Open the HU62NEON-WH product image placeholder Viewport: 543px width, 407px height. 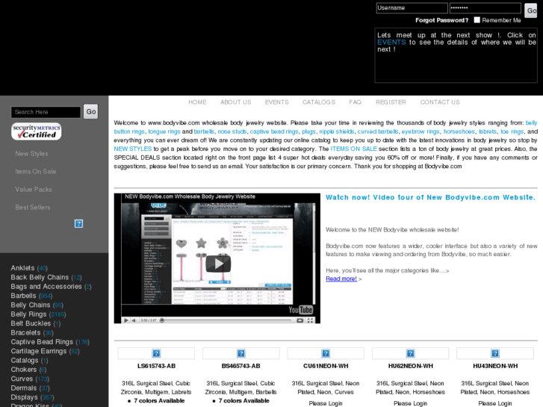(410, 353)
